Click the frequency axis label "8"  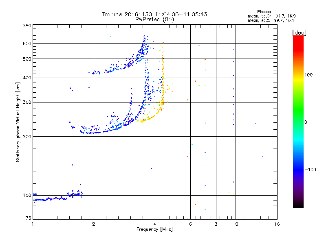(216, 224)
